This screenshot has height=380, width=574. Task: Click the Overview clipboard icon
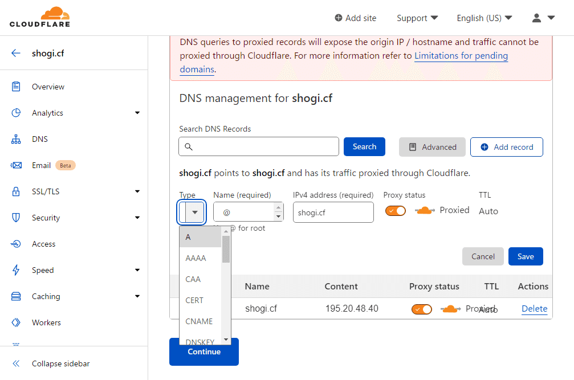(x=16, y=87)
